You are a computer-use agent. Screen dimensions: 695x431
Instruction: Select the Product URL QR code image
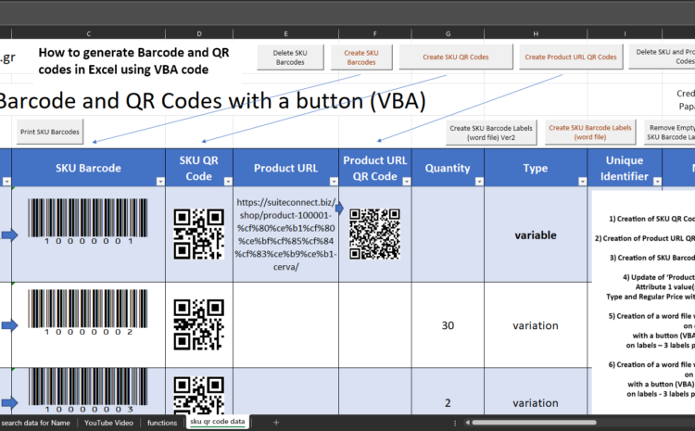[374, 235]
